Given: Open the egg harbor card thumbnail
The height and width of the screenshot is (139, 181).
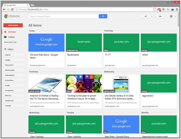Looking at the screenshot, I should point(159,83).
